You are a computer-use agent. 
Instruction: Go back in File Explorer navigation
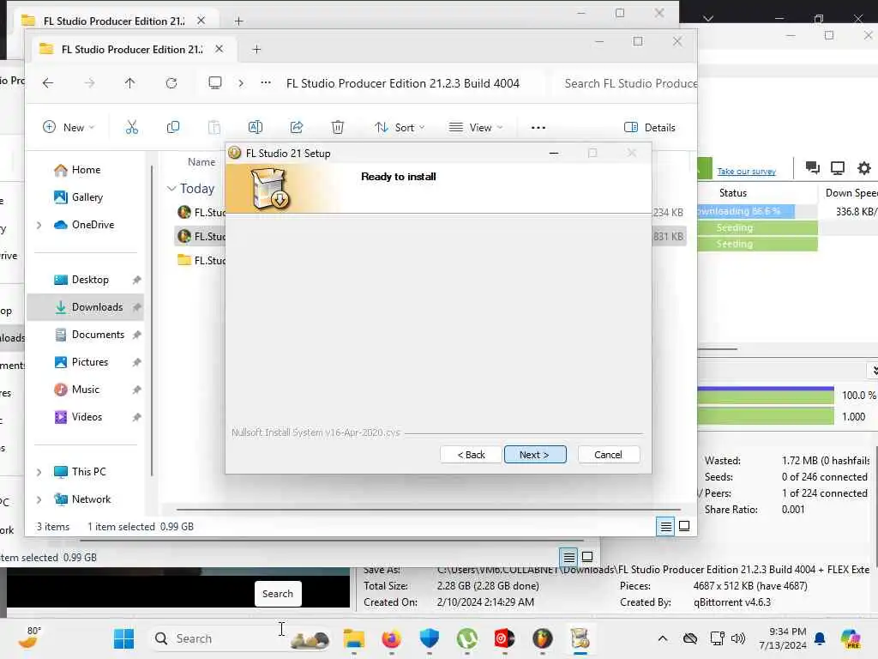pyautogui.click(x=48, y=83)
